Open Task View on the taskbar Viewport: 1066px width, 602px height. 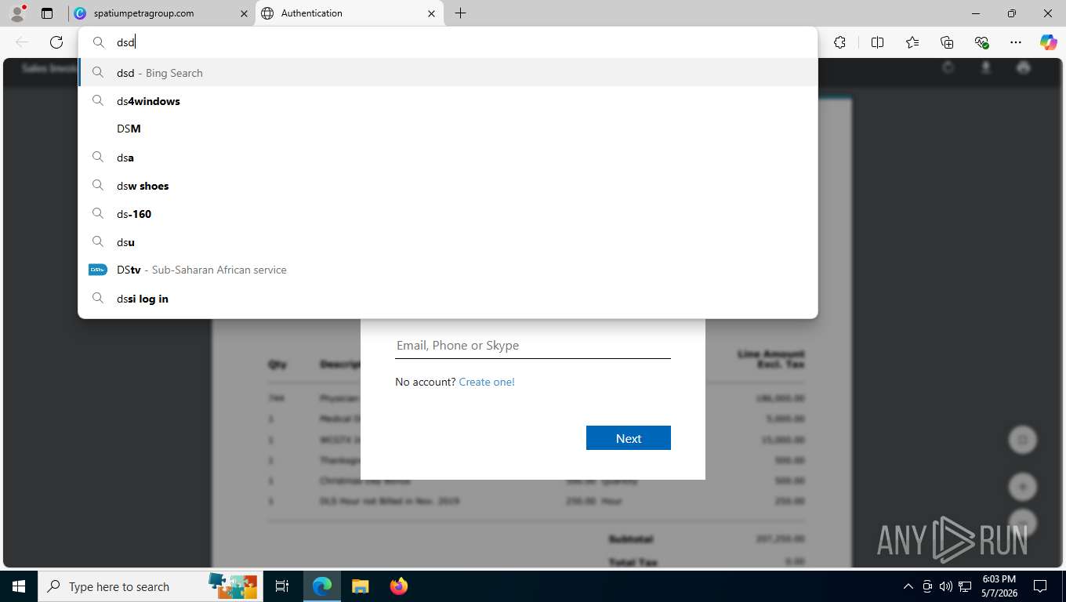click(282, 586)
